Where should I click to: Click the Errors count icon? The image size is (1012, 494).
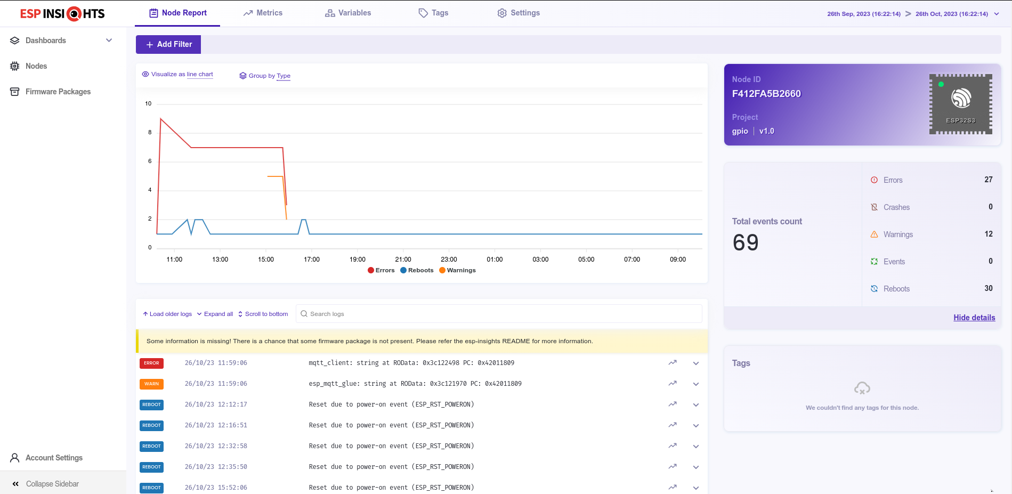(x=874, y=180)
